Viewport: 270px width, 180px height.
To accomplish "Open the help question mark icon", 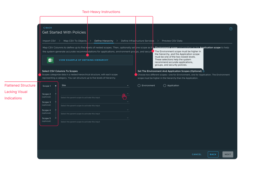I will 231,29.
